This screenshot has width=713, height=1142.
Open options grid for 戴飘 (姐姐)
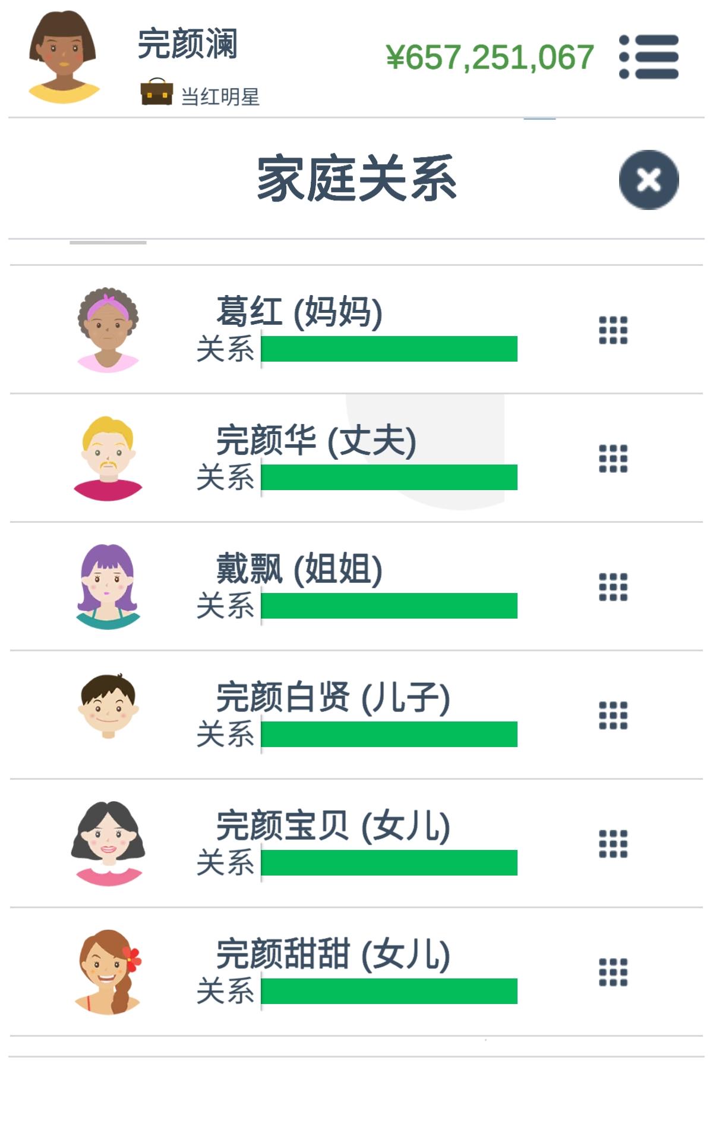tap(613, 587)
